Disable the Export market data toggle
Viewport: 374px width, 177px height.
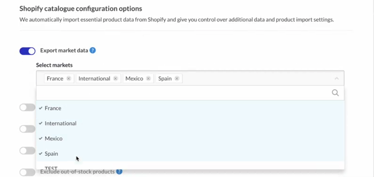pyautogui.click(x=27, y=51)
